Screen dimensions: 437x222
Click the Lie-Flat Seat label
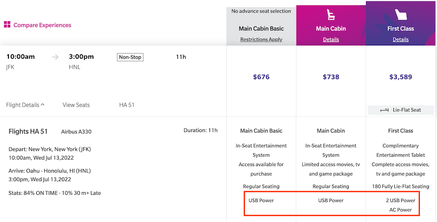pyautogui.click(x=407, y=110)
